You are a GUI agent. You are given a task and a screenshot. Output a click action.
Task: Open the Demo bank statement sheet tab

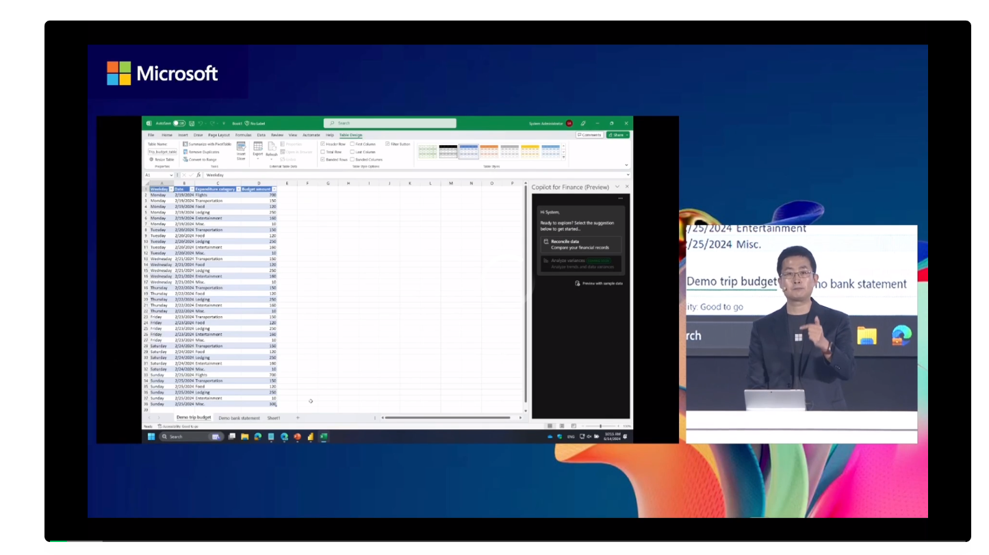click(240, 417)
